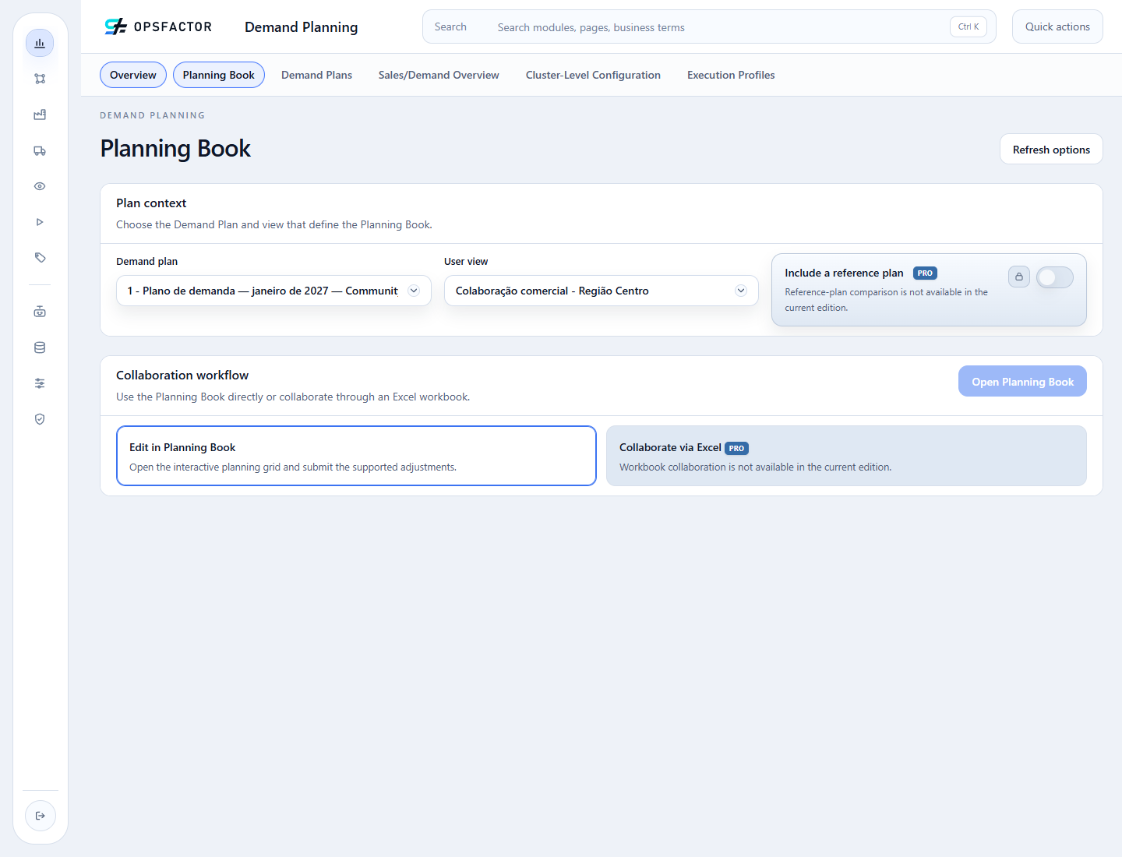Open the shield check sidebar icon
The width and height of the screenshot is (1122, 857).
pyautogui.click(x=40, y=419)
